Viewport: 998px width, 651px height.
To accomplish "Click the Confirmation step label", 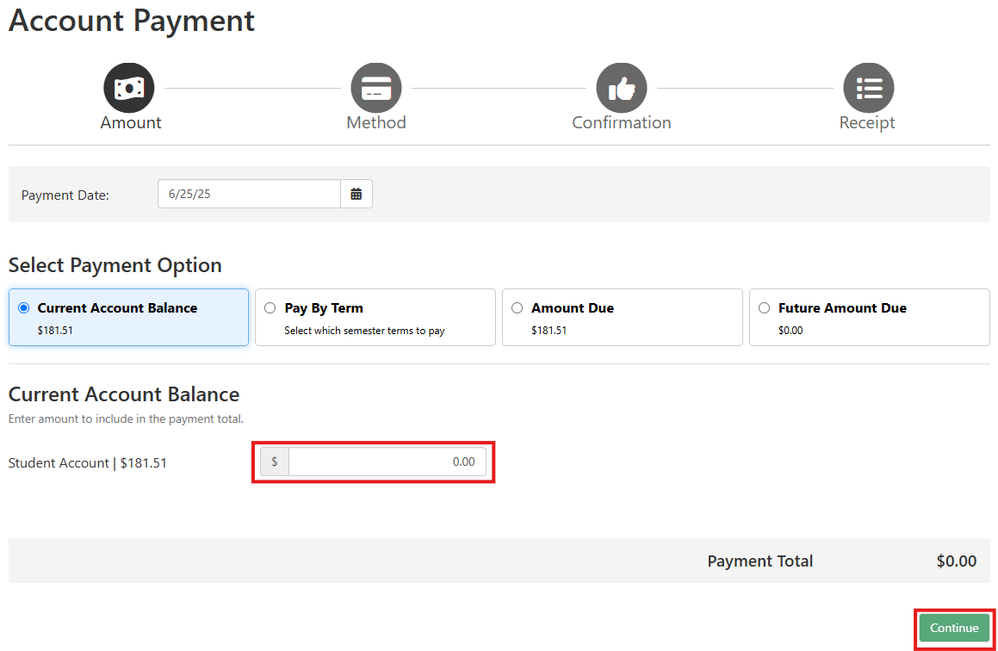I will coord(622,122).
